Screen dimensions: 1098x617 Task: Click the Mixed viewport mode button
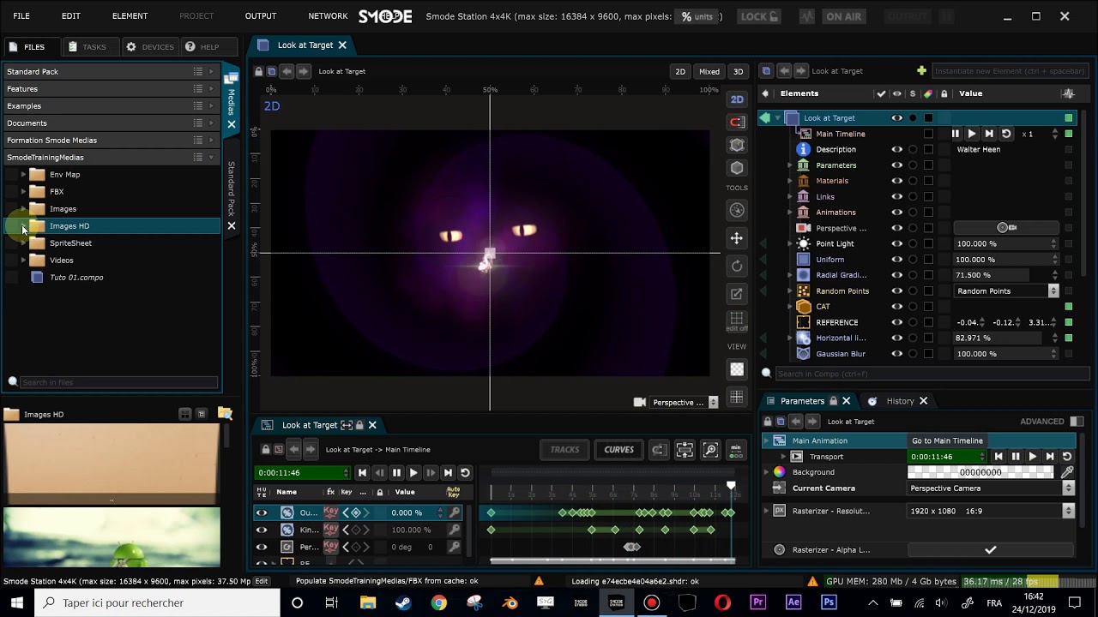pyautogui.click(x=709, y=71)
